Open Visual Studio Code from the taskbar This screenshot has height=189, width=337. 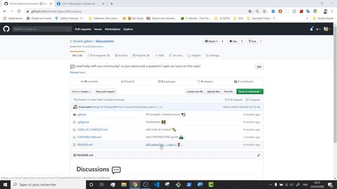(x=157, y=184)
